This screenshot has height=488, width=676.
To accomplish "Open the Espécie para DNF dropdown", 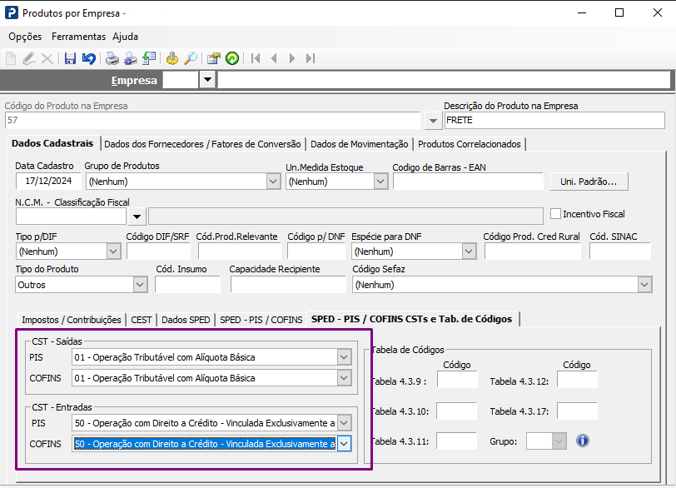I will coord(469,251).
